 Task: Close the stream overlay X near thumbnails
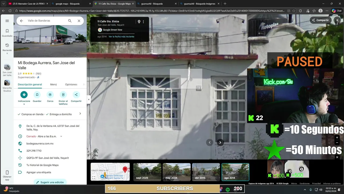coord(337,157)
